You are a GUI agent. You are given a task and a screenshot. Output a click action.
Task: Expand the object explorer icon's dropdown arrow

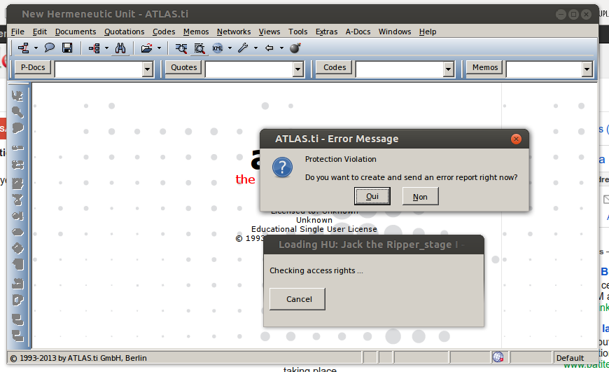(x=107, y=48)
